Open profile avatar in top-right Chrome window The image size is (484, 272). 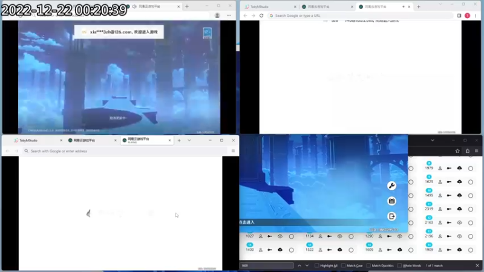coord(467,16)
